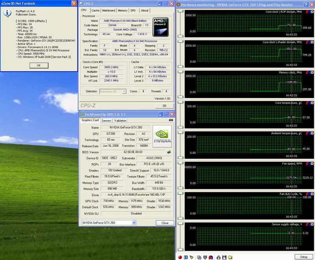Screen dimensions: 315x260
Task: Click the BIOS save chip icon
Action: pyautogui.click(x=169, y=152)
